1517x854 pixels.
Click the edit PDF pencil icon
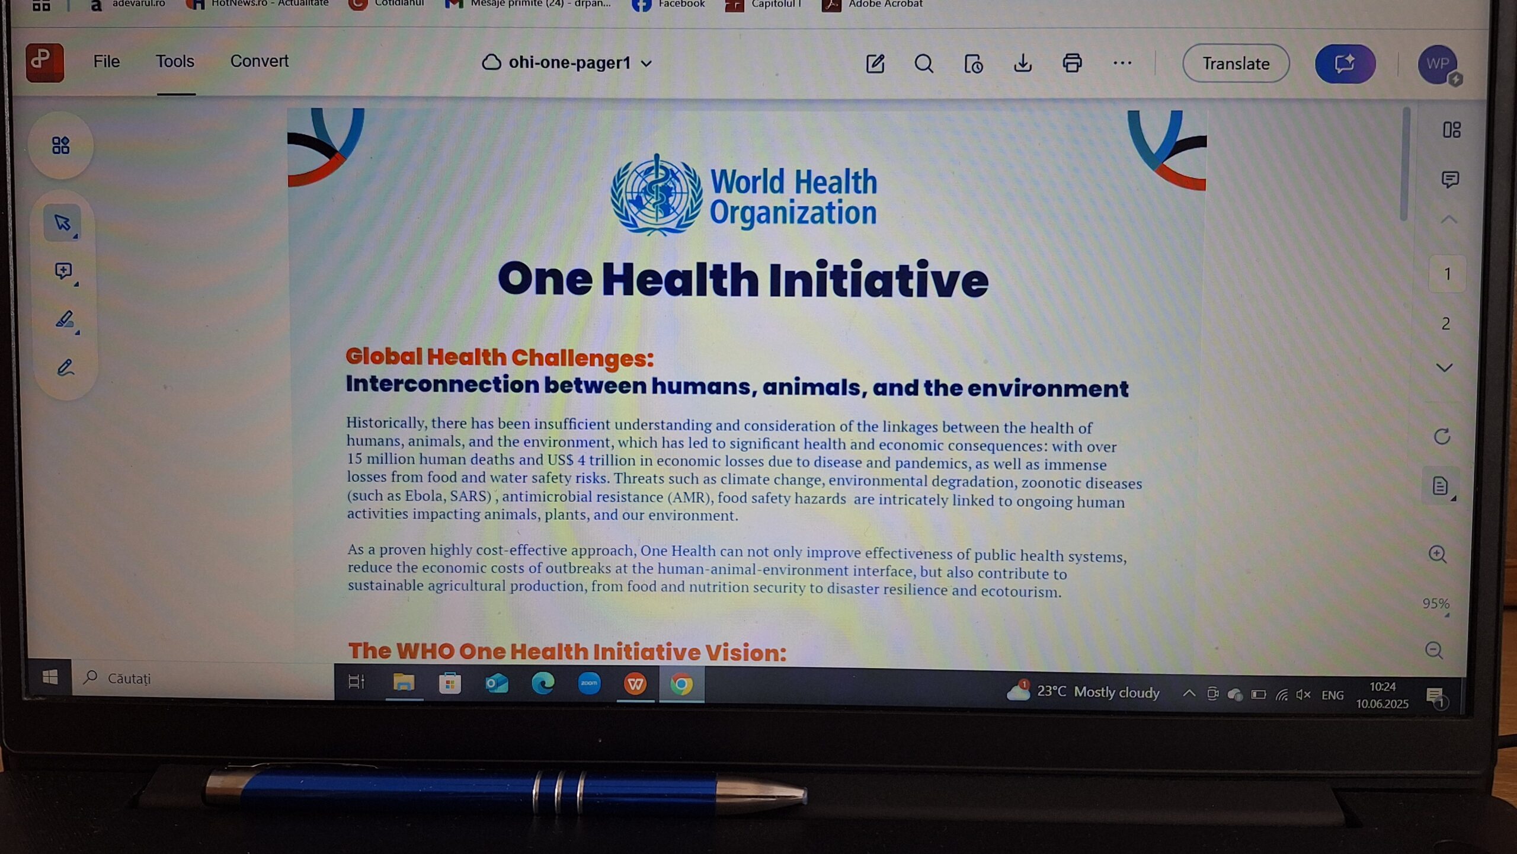(x=875, y=63)
